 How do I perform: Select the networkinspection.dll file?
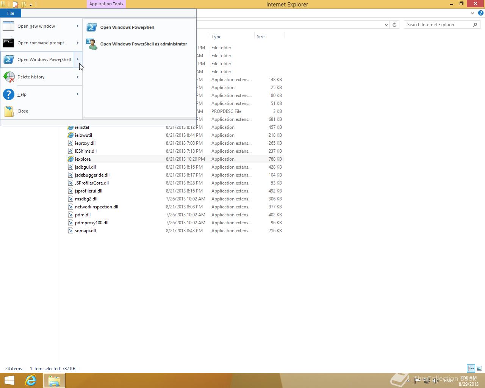click(97, 207)
